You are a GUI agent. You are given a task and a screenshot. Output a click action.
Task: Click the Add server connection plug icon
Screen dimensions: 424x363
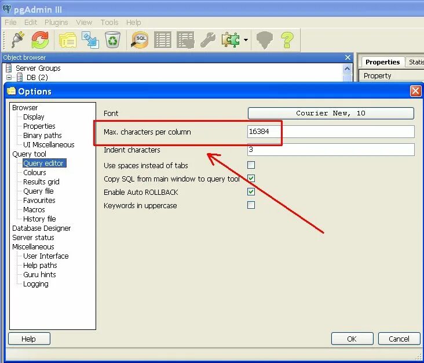(x=18, y=40)
